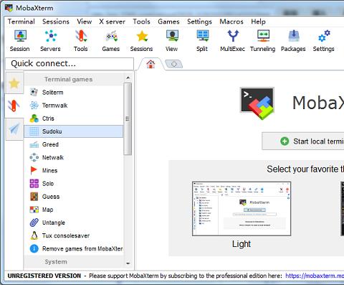Image resolution: width=344 pixels, height=285 pixels.
Task: Open the Settings menu
Action: click(x=199, y=22)
